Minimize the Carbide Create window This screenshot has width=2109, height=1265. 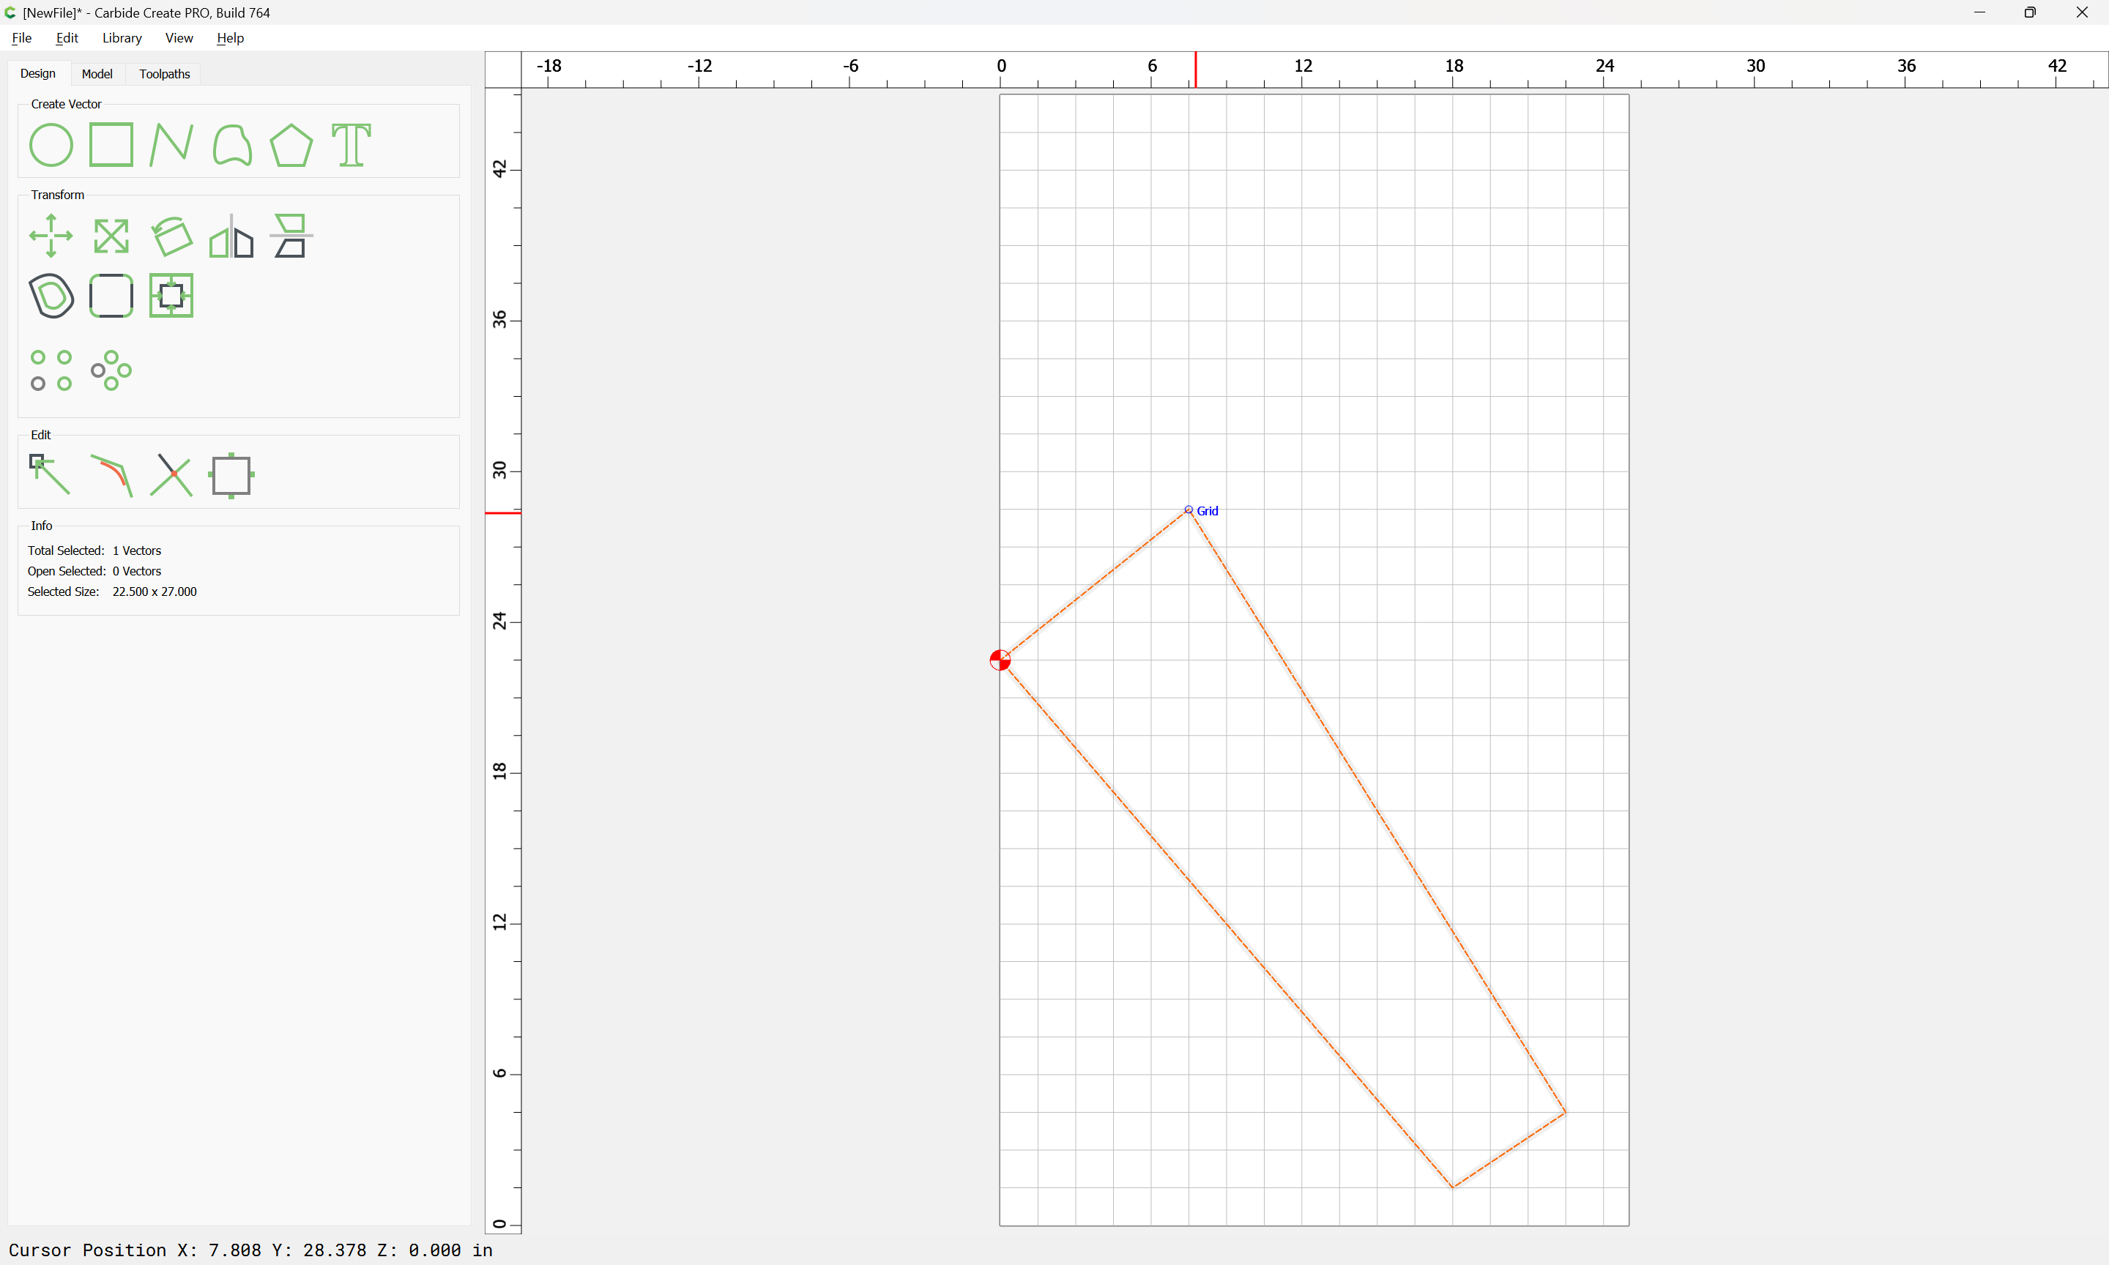1979,12
